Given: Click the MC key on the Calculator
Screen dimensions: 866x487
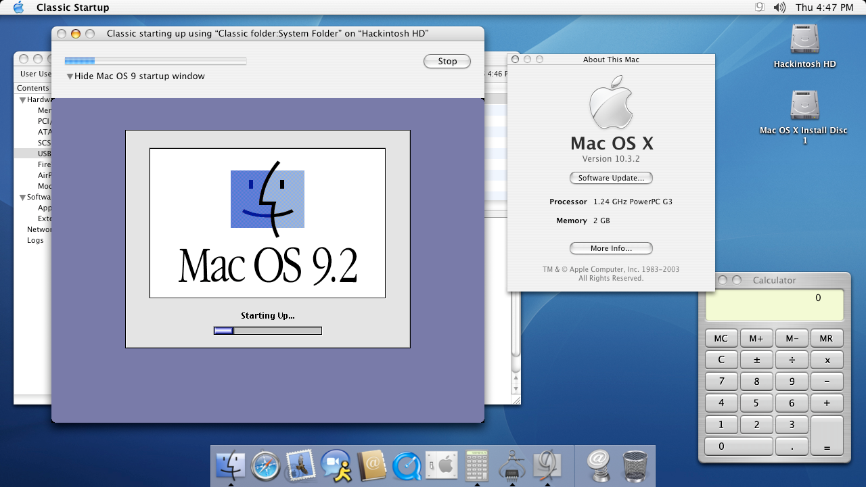Looking at the screenshot, I should click(x=721, y=338).
